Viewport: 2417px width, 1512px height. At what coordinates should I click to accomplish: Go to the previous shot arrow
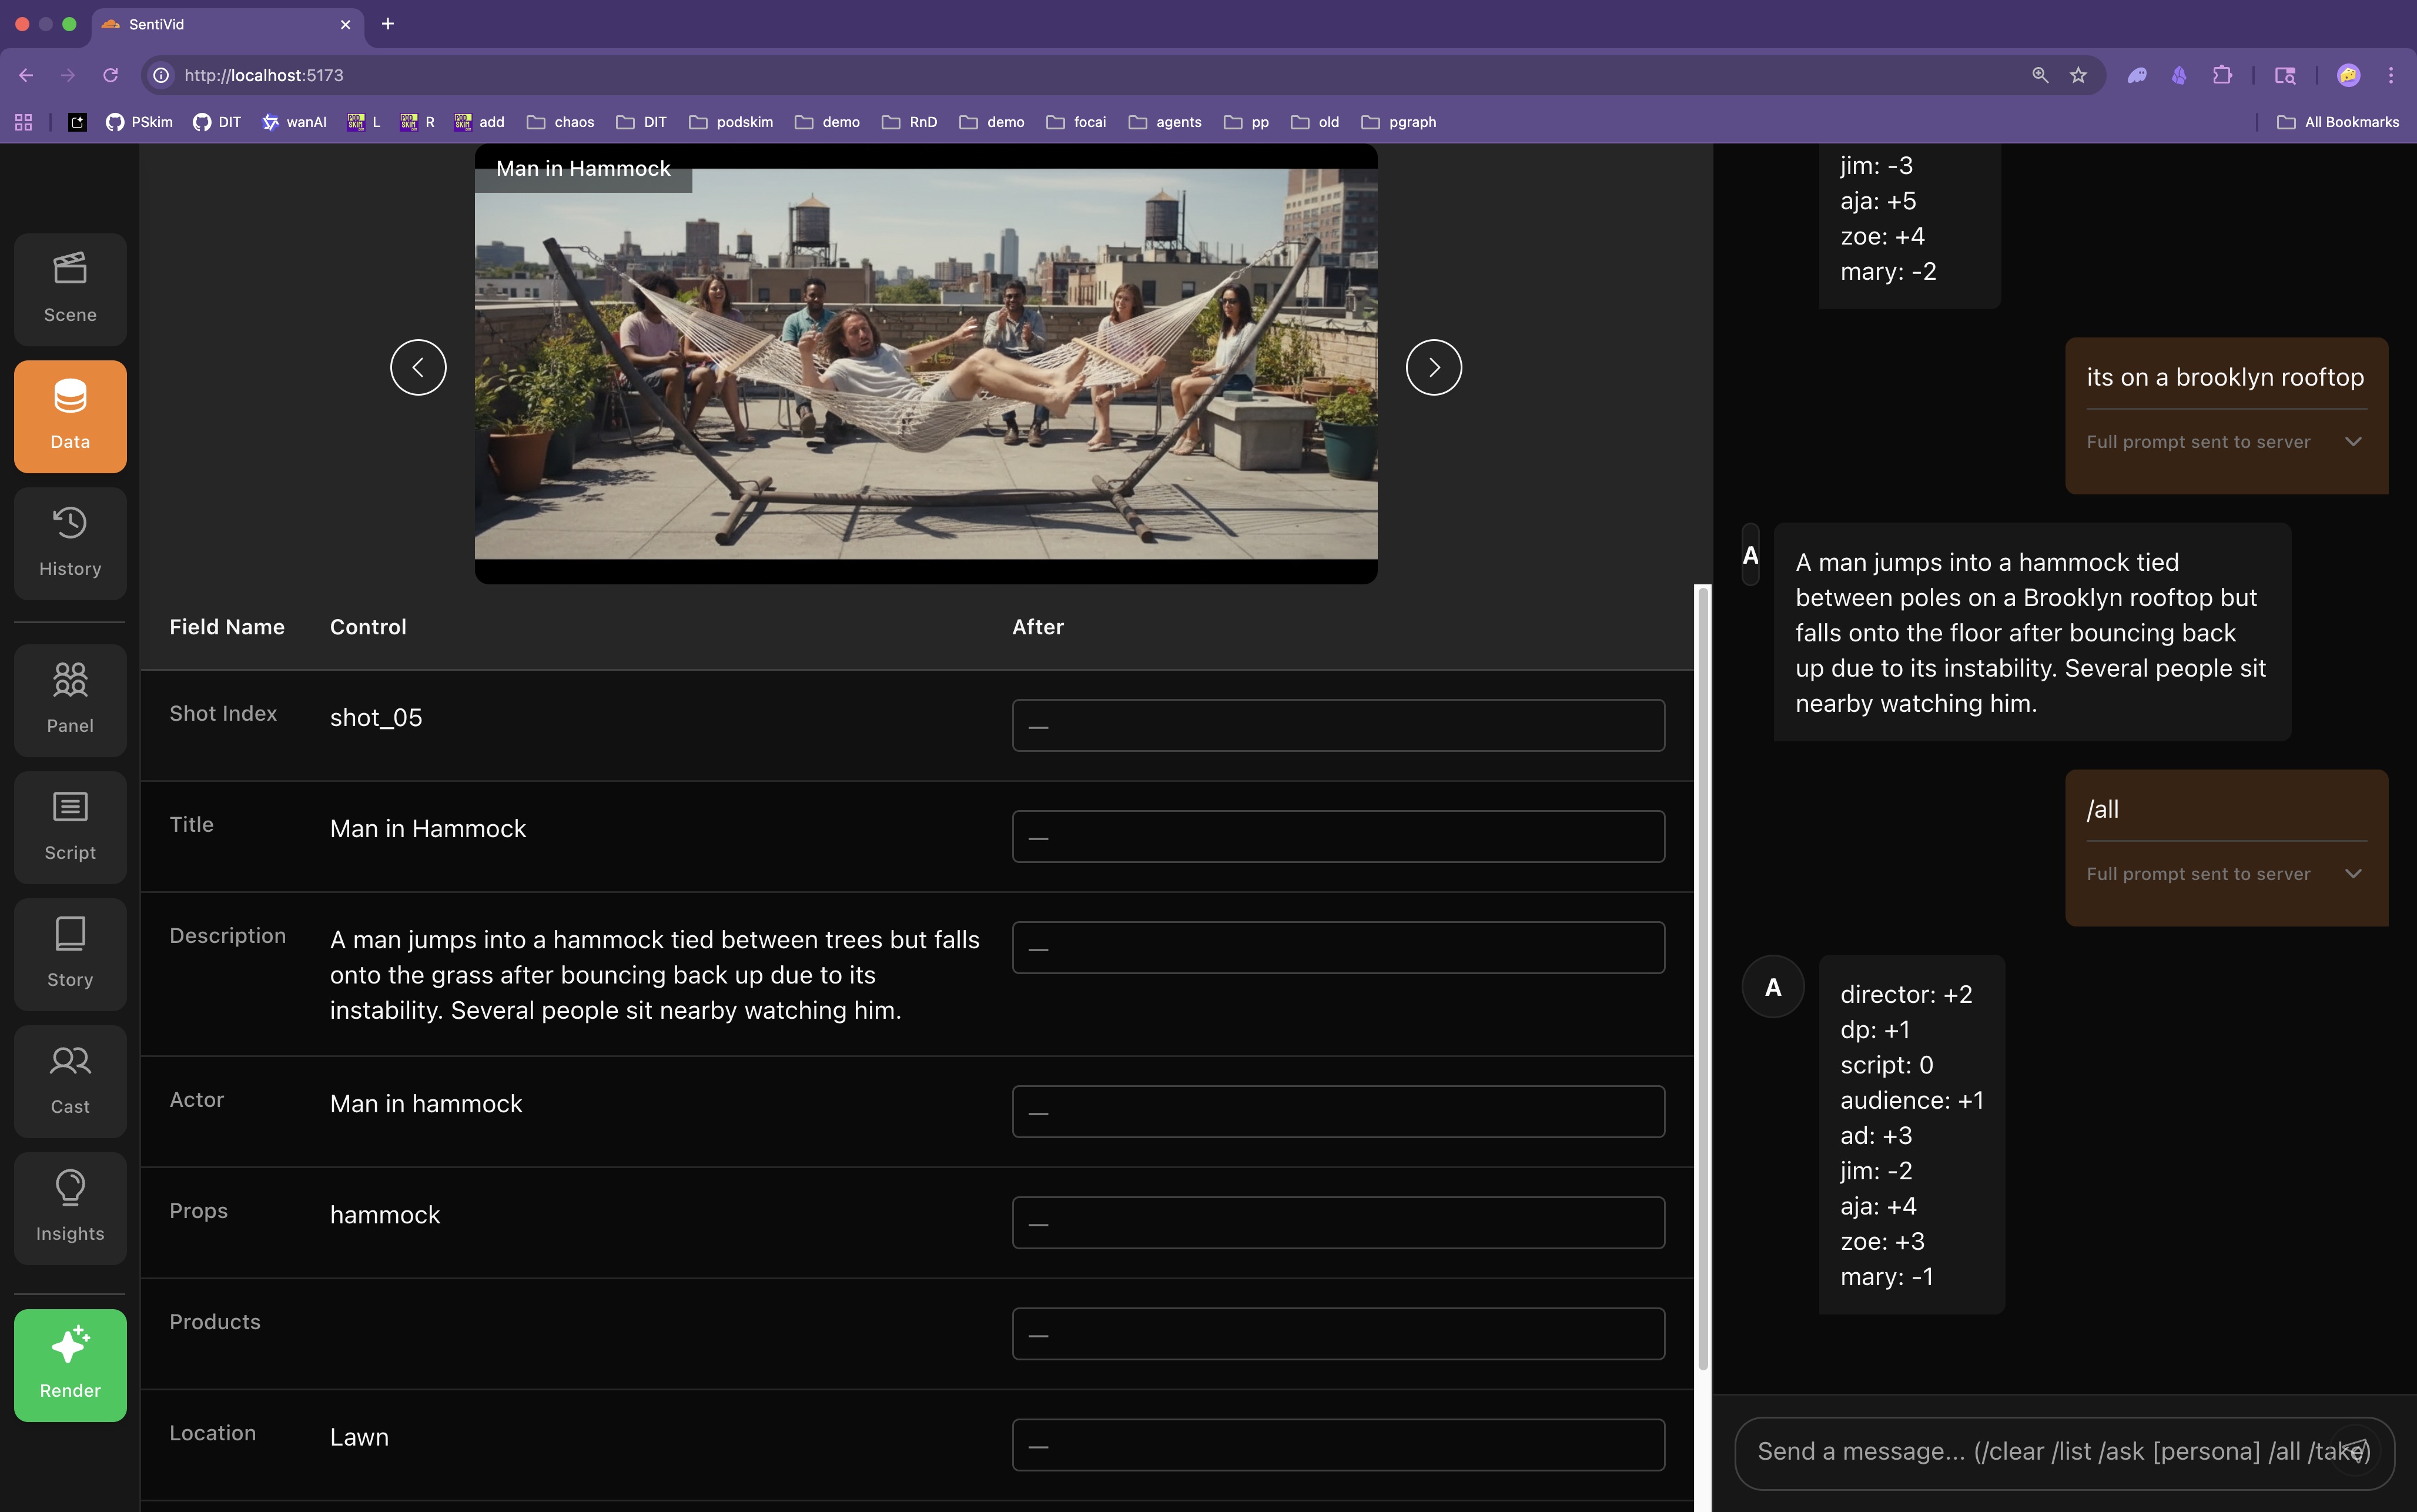tap(418, 367)
